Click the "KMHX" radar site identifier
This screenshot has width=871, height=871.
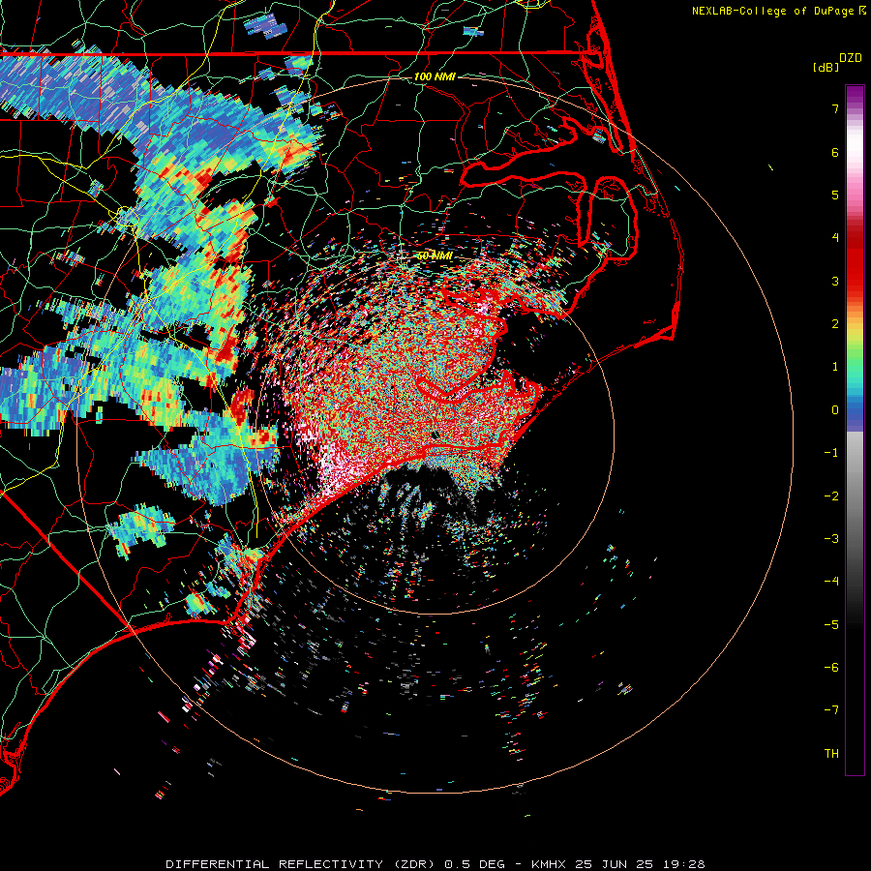[549, 864]
